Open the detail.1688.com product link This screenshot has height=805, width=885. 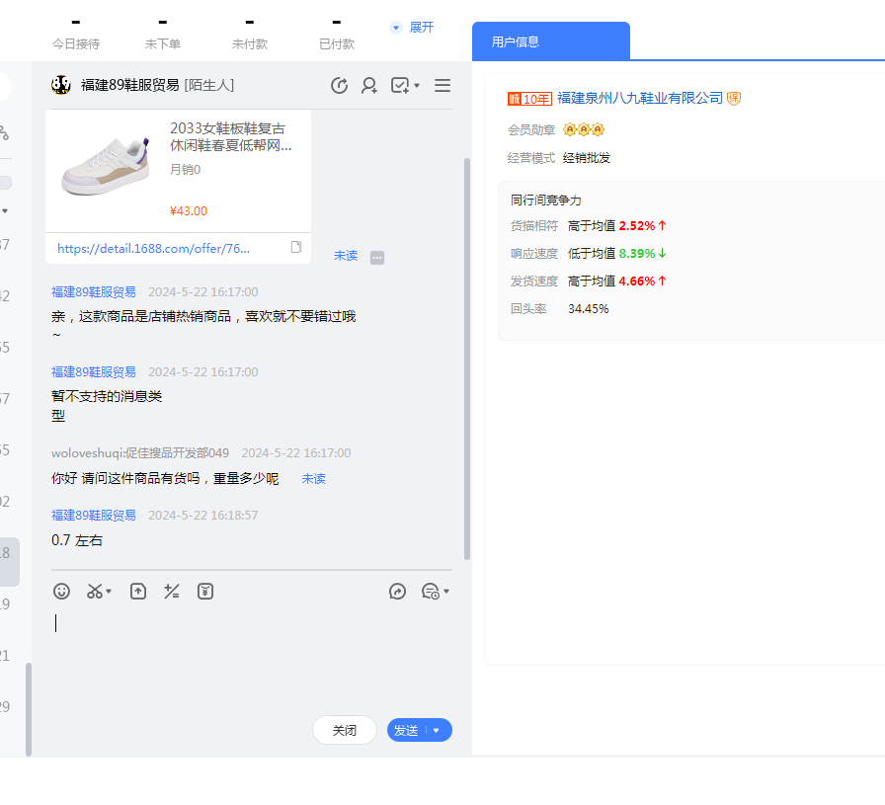point(153,249)
